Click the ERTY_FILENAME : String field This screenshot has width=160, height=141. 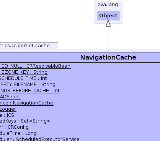click(x=28, y=85)
